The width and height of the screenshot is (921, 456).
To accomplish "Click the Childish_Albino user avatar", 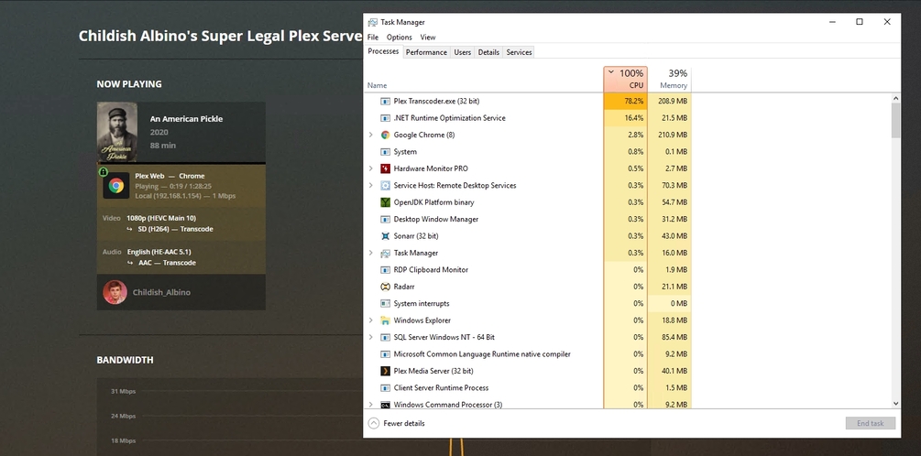I will pos(115,292).
